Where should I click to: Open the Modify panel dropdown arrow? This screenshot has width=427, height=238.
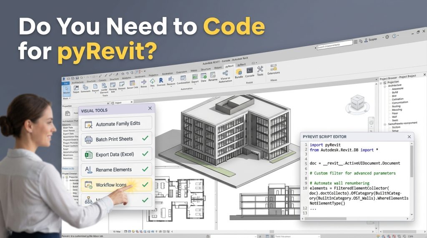pos(70,98)
